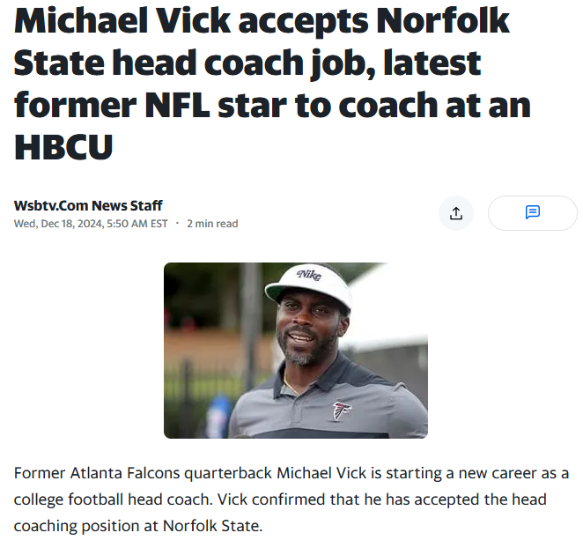Screen dimensions: 583x540
Task: Click 'Norfolk' at the end of headline's first line
Action: (x=442, y=21)
